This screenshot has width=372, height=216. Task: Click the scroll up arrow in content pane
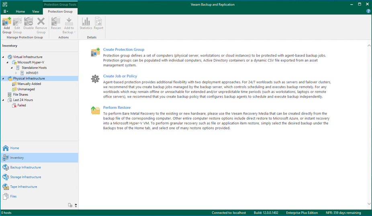tap(369, 45)
